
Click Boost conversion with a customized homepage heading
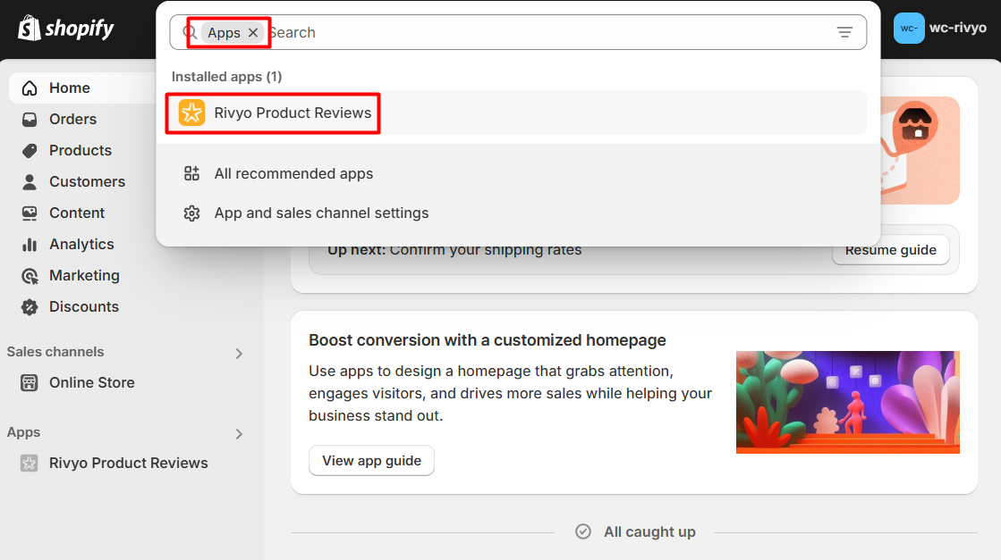tap(488, 340)
